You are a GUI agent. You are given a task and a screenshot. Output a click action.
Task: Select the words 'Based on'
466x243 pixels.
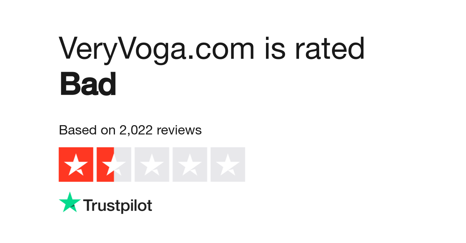(x=87, y=130)
